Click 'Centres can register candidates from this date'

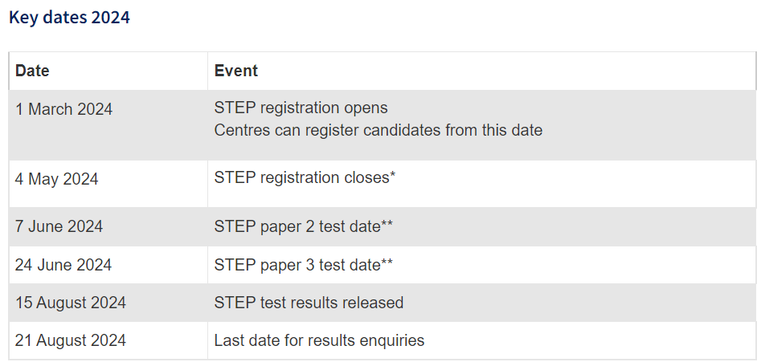378,130
